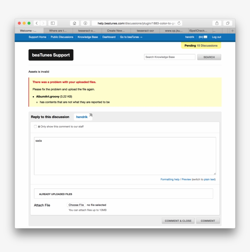Image resolution: width=250 pixels, height=252 pixels.
Task: Switch to the 'ISpellCheck...' tab
Action: pos(200,31)
